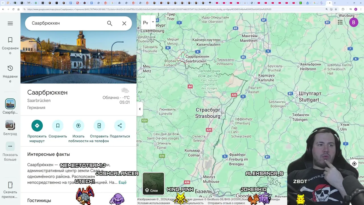Click the magnifier search icon
Screen dimensions: 364x205
pos(110,23)
